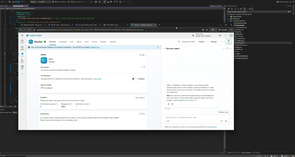295x157 pixels.
Task: Expand Solution Items in Solution Explorer
Action: point(228,16)
